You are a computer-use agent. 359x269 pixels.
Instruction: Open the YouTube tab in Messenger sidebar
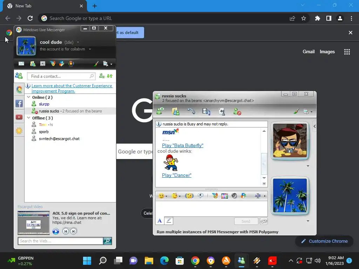coord(19,117)
